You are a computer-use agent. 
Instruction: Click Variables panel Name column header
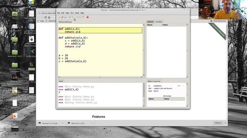(x=154, y=25)
